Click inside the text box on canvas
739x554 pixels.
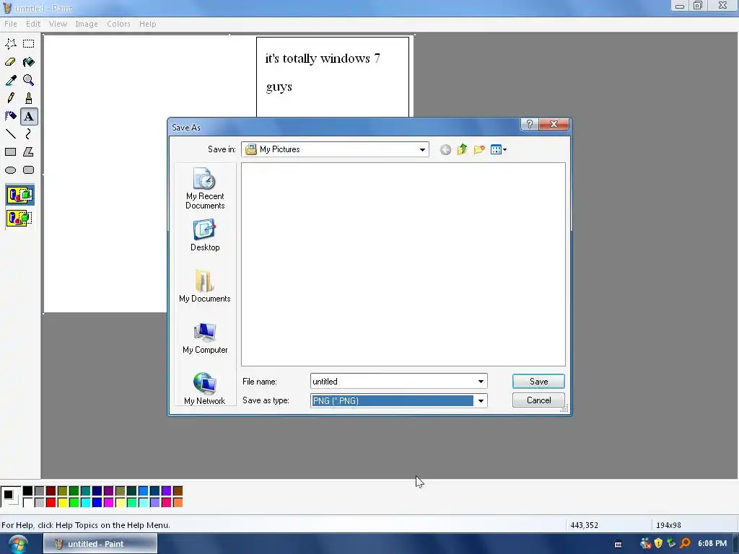pos(332,76)
